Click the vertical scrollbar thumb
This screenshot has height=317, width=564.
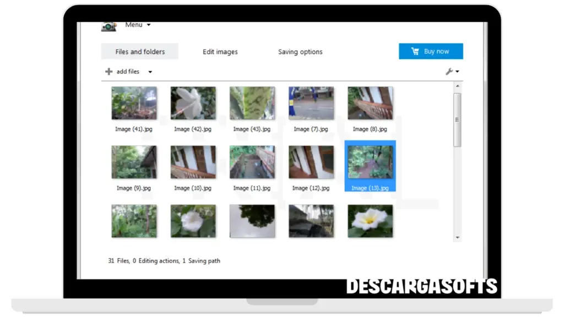pyautogui.click(x=457, y=119)
